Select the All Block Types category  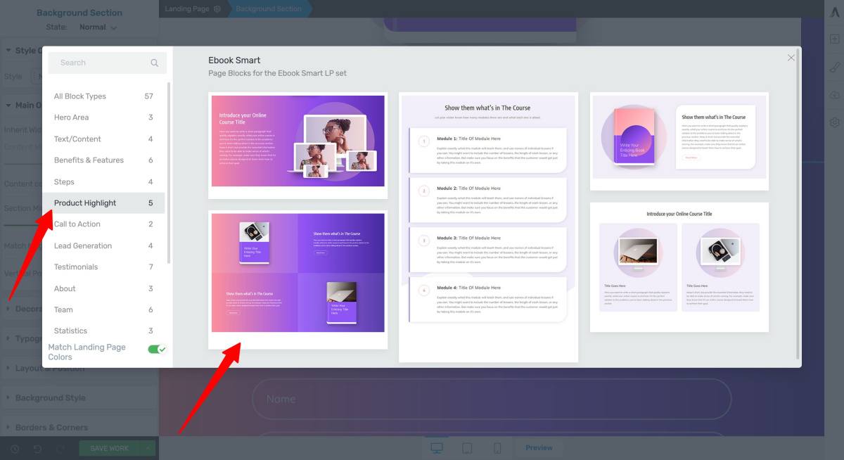[103, 96]
